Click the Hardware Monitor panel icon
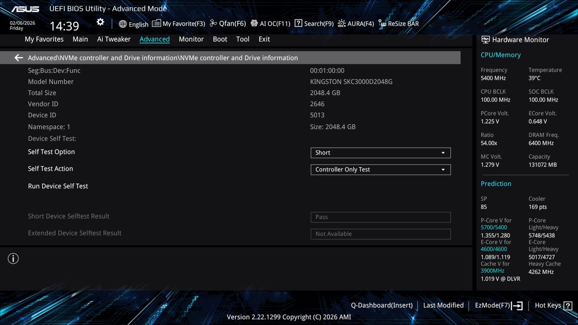The height and width of the screenshot is (325, 578). 485,40
